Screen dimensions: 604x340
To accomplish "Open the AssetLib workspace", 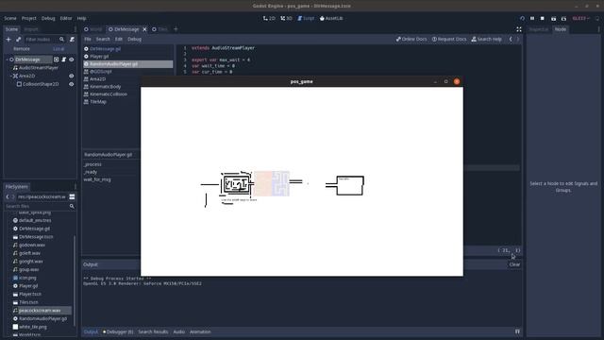I will (x=331, y=18).
